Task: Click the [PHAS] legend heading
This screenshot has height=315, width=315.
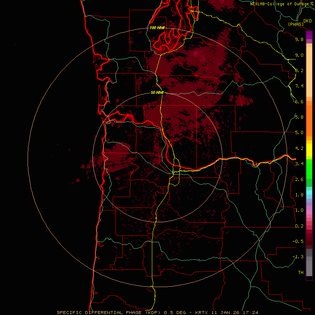Action: [x=296, y=24]
